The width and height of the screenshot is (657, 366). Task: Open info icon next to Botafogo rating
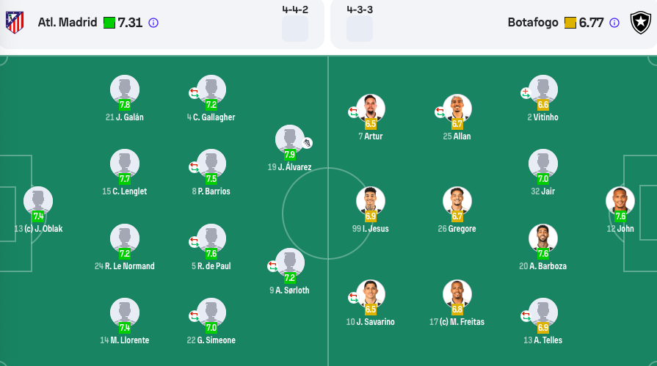pyautogui.click(x=614, y=23)
